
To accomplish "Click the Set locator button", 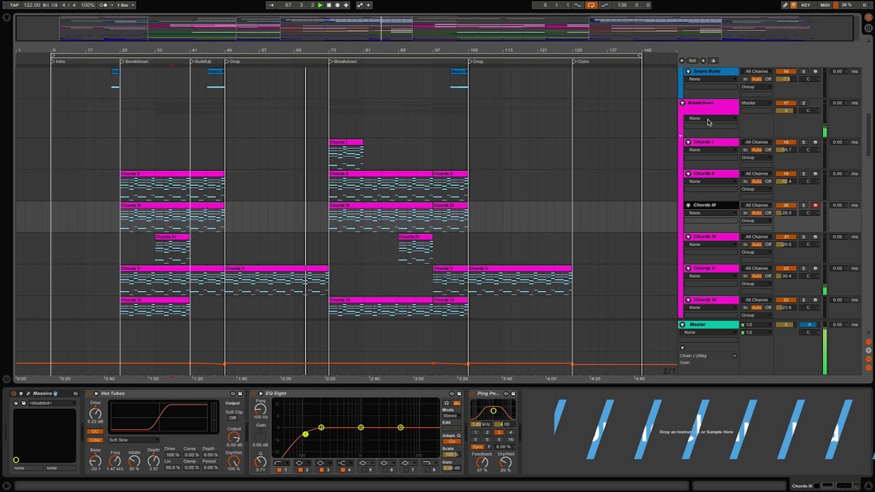I will [x=692, y=60].
